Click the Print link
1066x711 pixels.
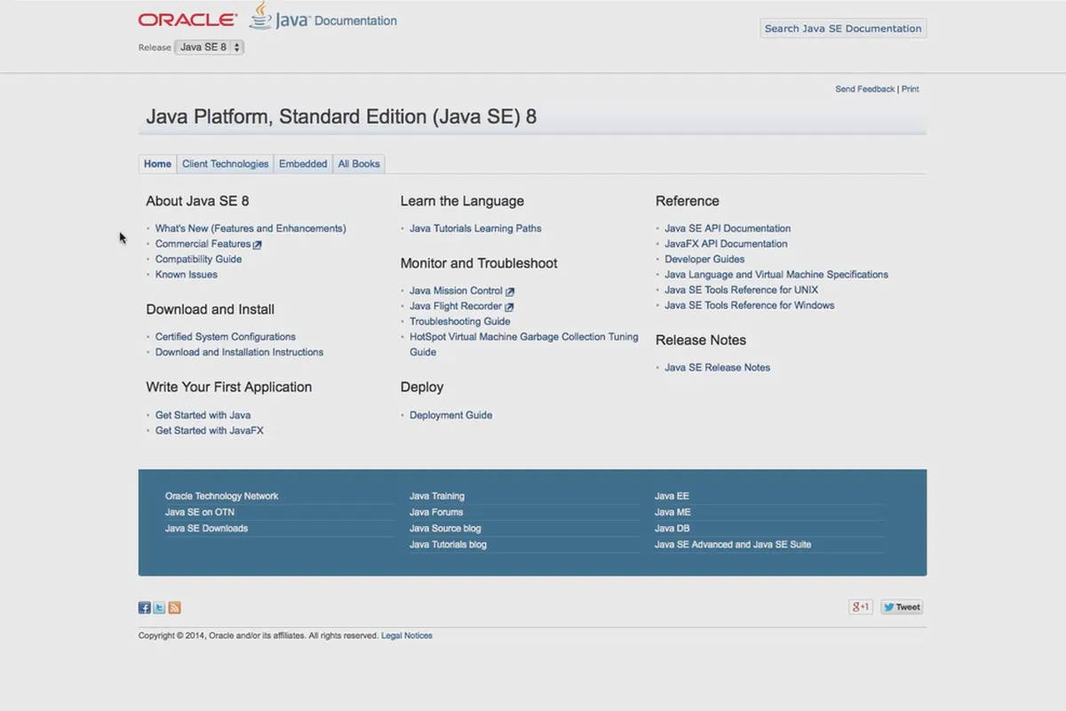911,89
